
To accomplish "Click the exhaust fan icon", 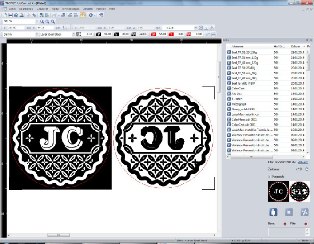I will coord(304,212).
